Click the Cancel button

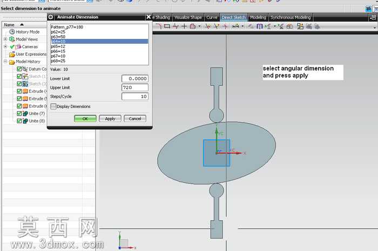pyautogui.click(x=135, y=119)
